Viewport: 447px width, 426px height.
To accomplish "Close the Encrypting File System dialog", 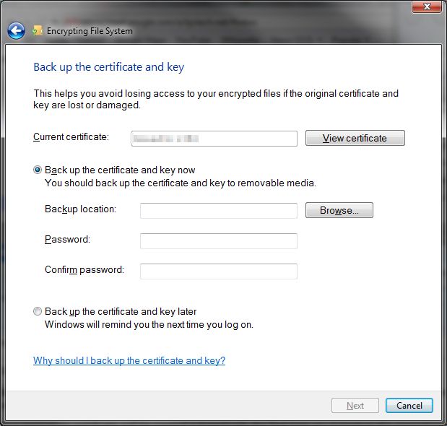I will point(427,6).
